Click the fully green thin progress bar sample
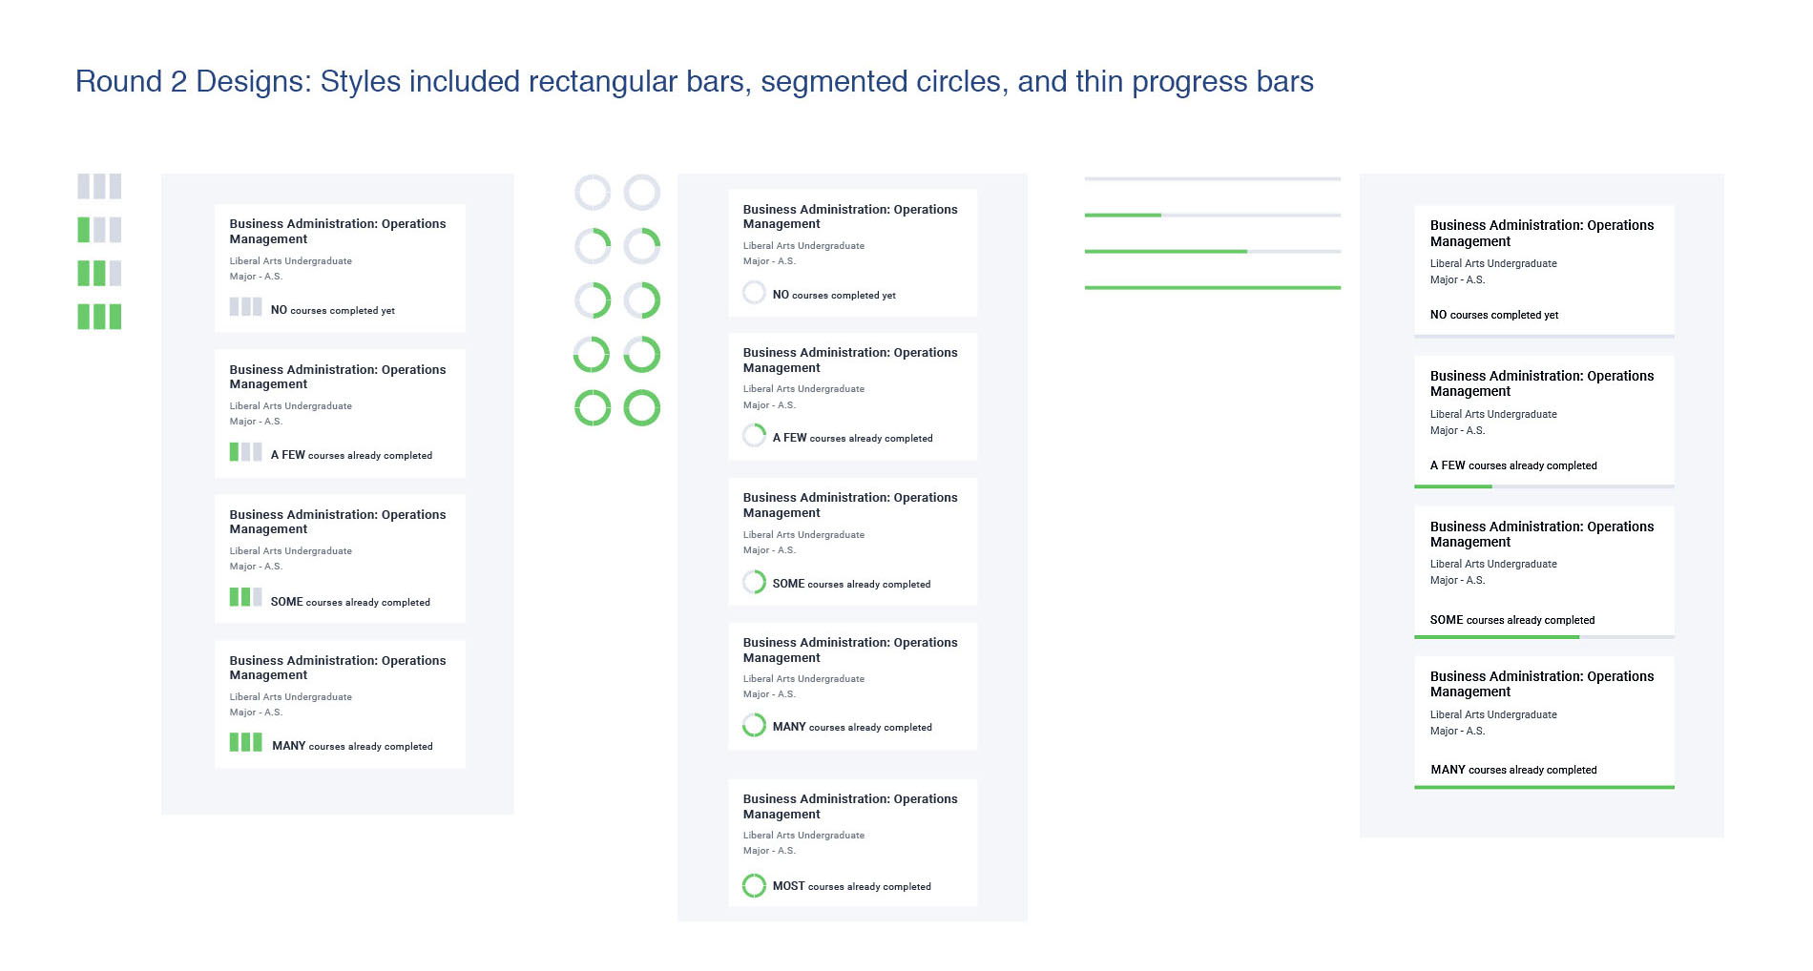 pos(1213,287)
